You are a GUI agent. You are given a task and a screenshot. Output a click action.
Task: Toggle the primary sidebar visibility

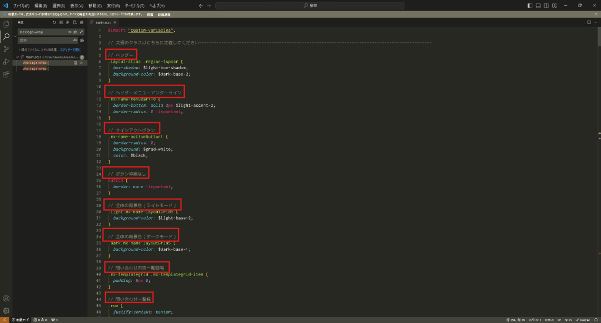pyautogui.click(x=530, y=5)
